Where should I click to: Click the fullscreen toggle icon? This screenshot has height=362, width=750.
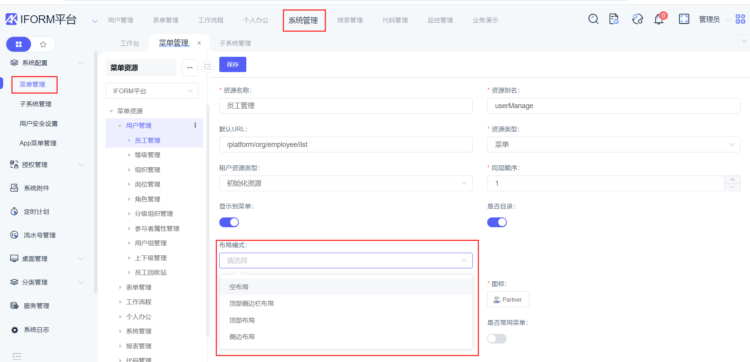click(x=684, y=19)
